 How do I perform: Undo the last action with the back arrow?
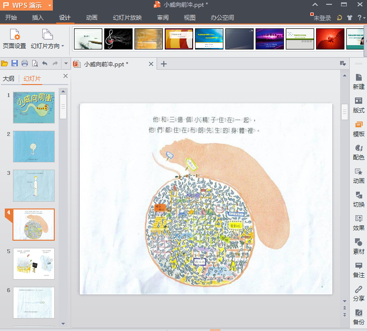45,63
